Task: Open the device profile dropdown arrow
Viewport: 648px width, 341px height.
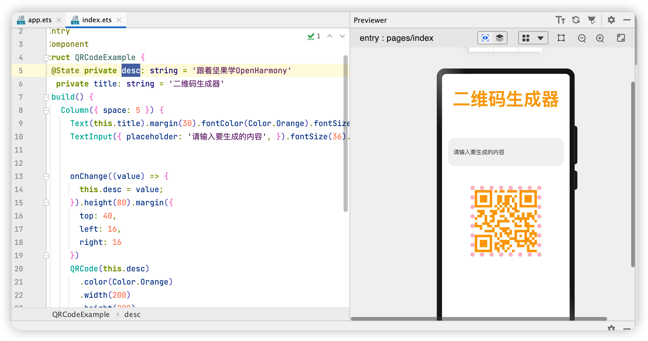Action: click(x=541, y=38)
